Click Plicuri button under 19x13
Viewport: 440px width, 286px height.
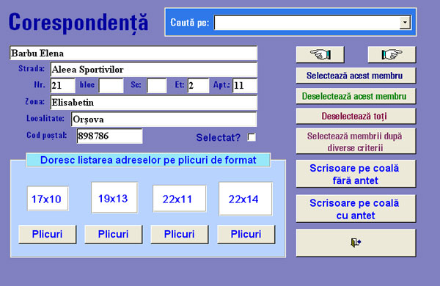pos(114,234)
